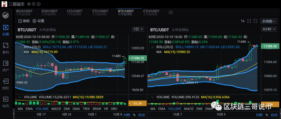Click the percent shield badge icon
Viewport: 281px width, 119px height.
click(x=34, y=4)
